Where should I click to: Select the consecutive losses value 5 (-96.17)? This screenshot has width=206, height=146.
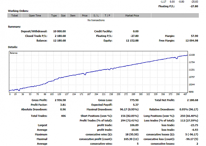point(192,134)
